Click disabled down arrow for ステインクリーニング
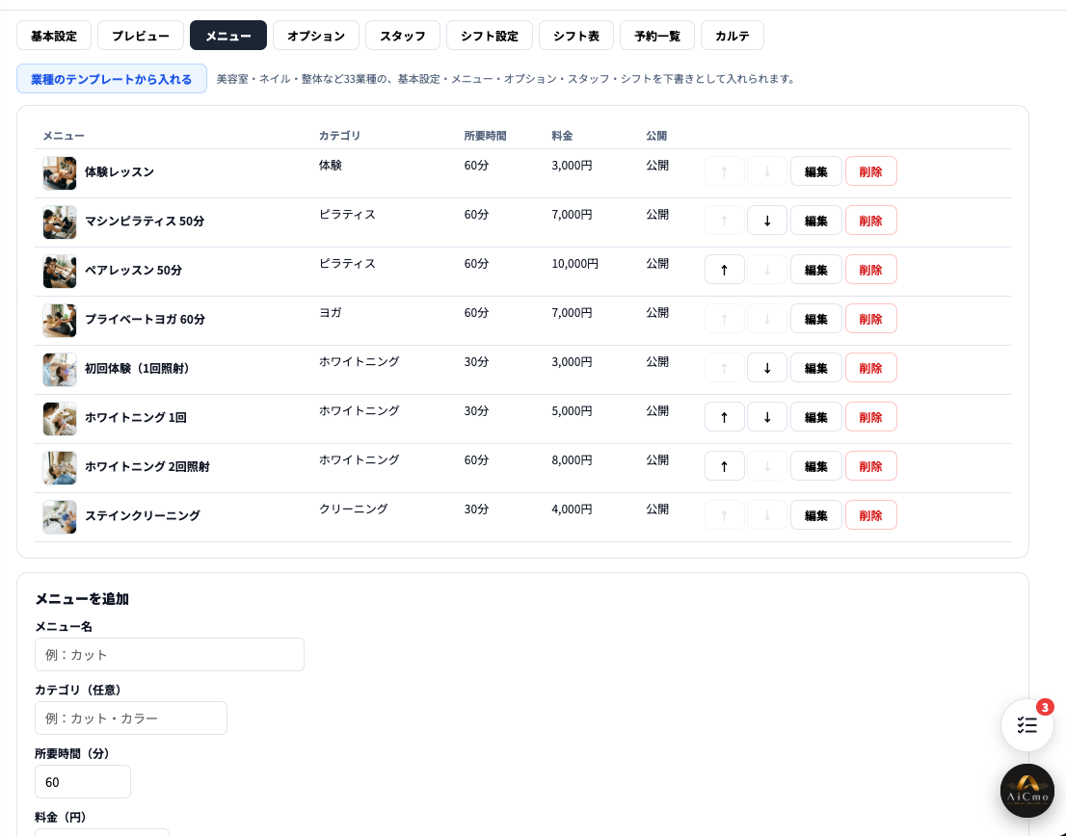The width and height of the screenshot is (1066, 836). [767, 515]
